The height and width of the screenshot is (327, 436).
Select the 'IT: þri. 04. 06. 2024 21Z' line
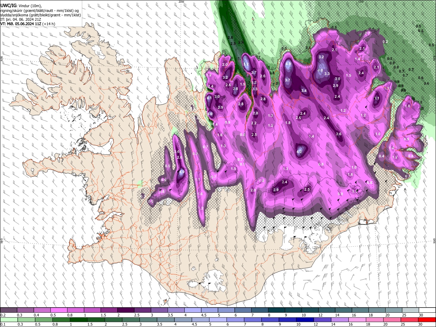(20, 20)
